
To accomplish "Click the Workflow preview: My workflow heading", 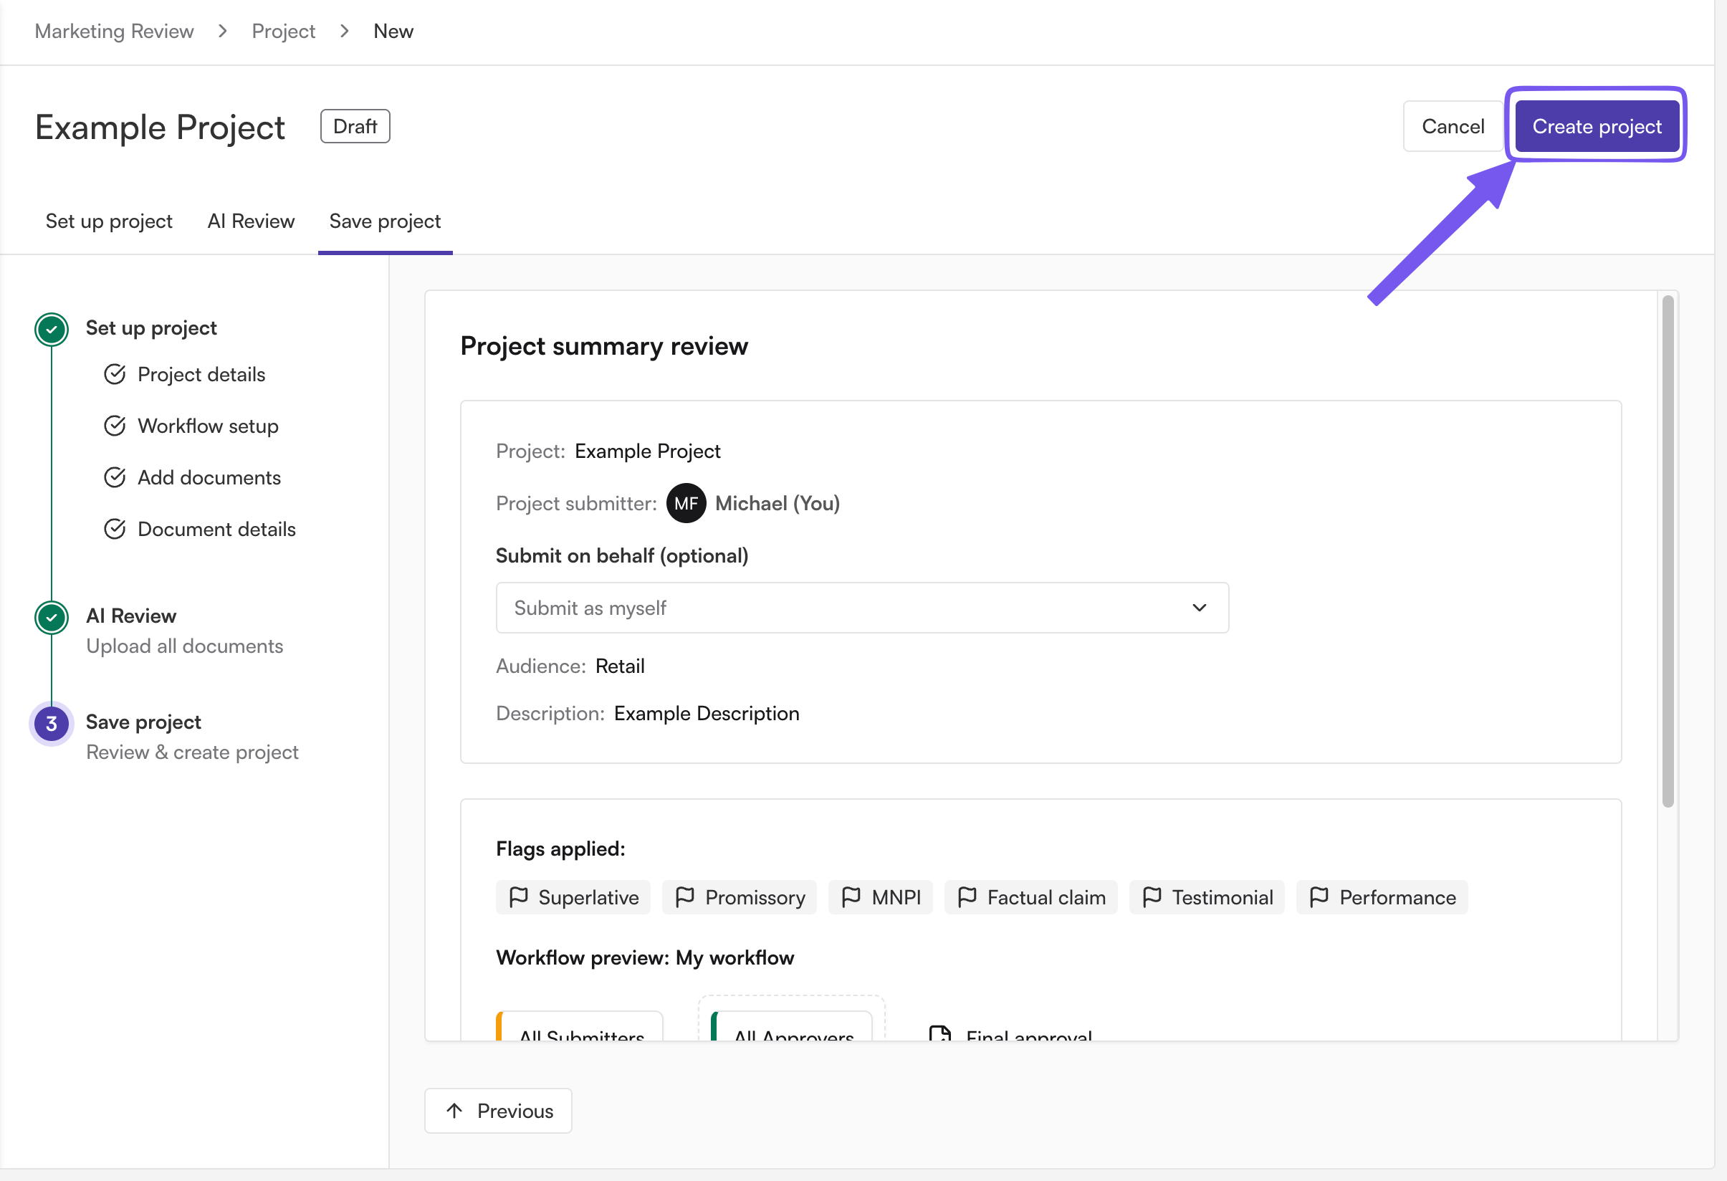I will (644, 957).
